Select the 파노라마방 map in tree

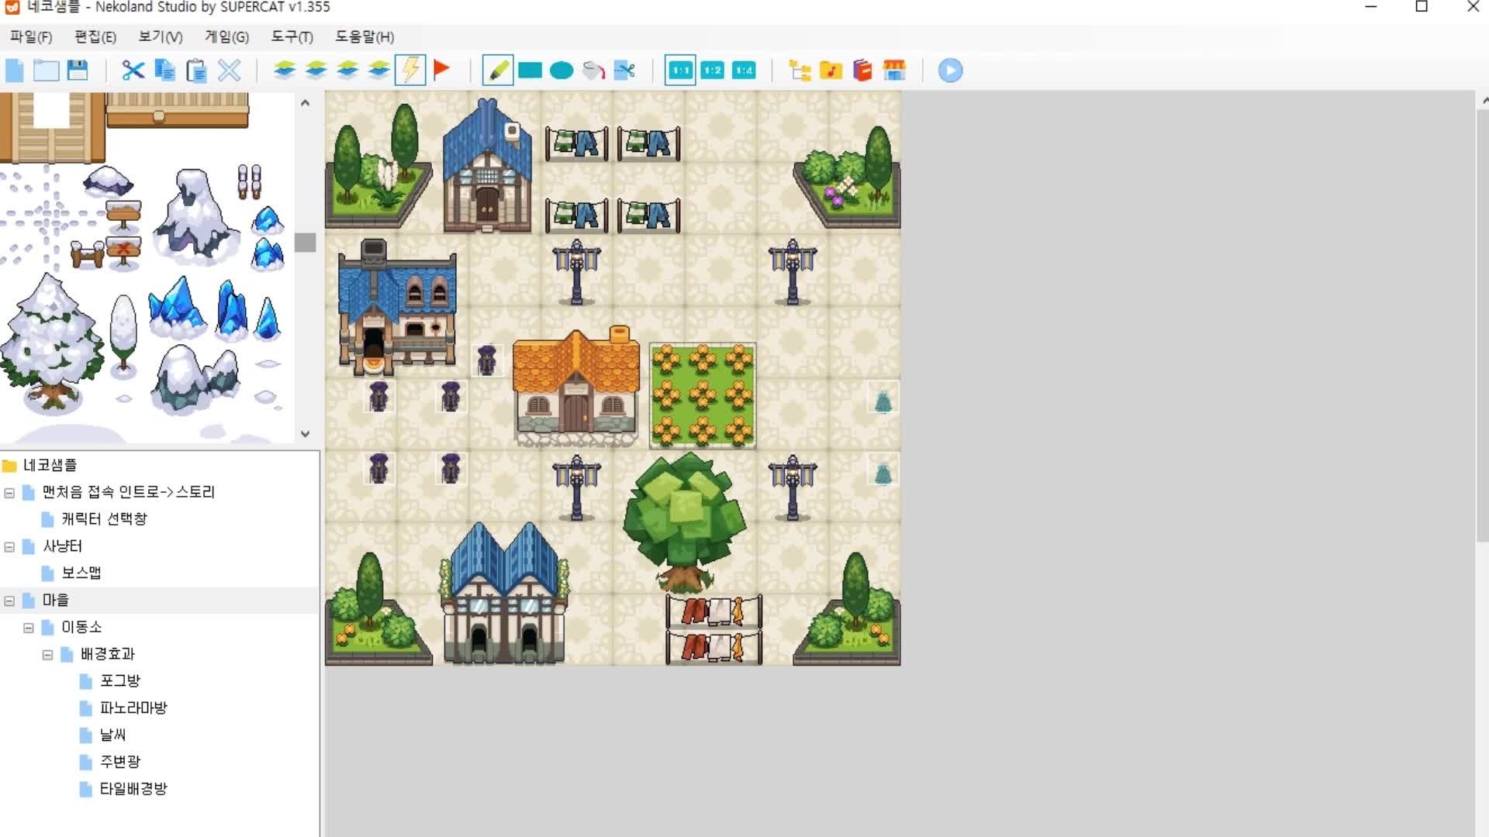point(133,708)
